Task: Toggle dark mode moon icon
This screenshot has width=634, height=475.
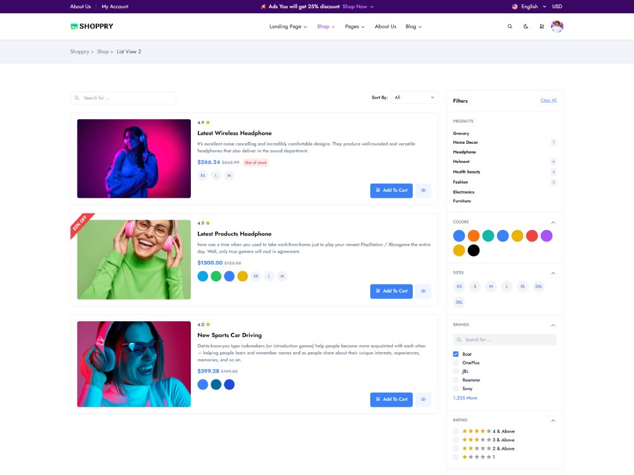Action: (x=526, y=27)
